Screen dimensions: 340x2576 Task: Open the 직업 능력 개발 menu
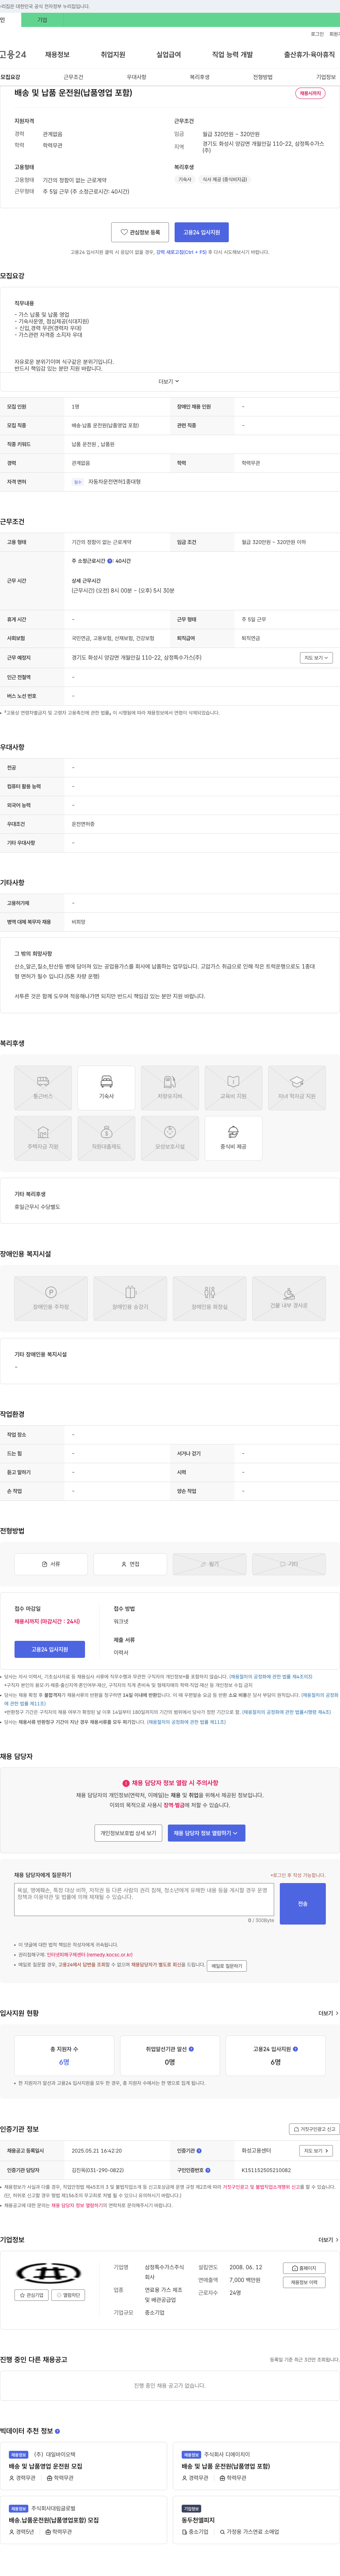click(x=232, y=55)
